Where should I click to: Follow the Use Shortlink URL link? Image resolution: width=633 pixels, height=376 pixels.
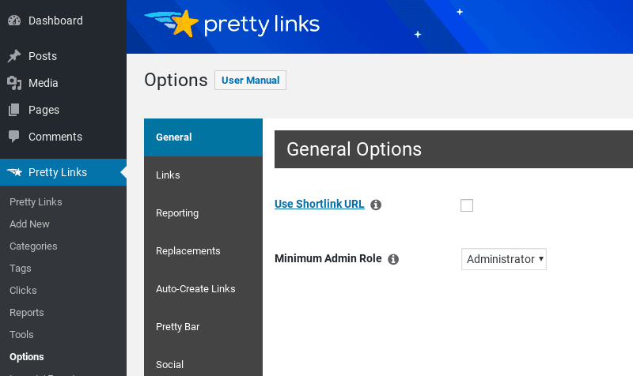click(320, 204)
